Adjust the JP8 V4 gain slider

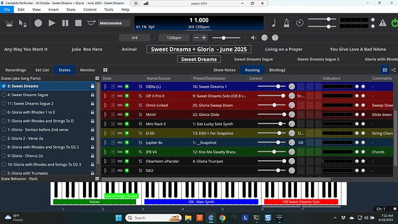click(271, 152)
